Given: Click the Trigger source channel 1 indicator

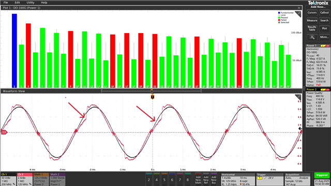Looking at the screenshot, I should pos(260,178).
